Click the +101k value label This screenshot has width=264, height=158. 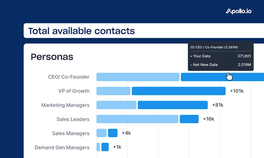[237, 91]
